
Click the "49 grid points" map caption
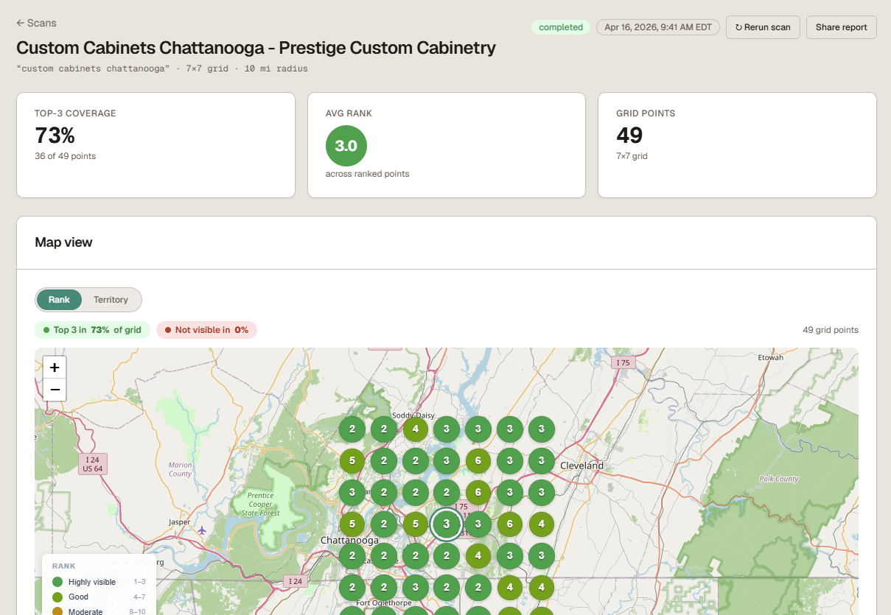point(831,330)
